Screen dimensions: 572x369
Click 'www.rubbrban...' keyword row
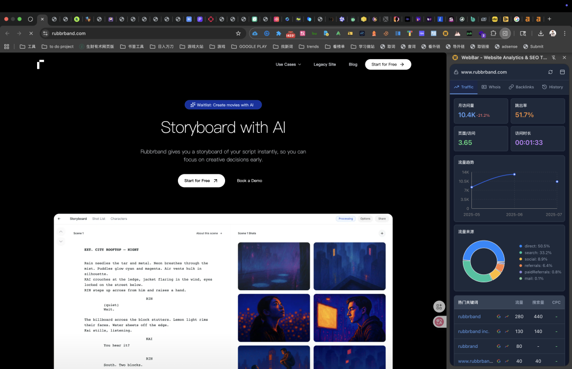510,361
